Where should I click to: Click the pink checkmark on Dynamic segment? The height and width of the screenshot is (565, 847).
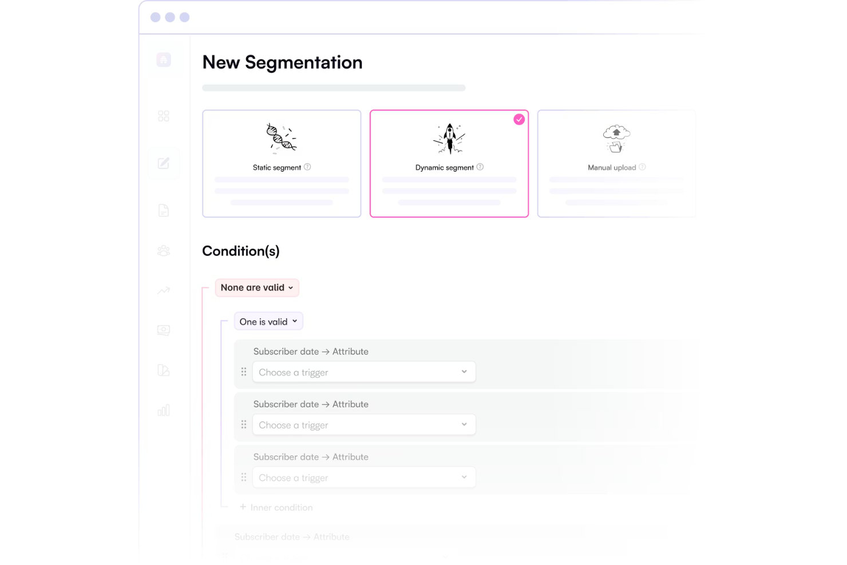(519, 119)
